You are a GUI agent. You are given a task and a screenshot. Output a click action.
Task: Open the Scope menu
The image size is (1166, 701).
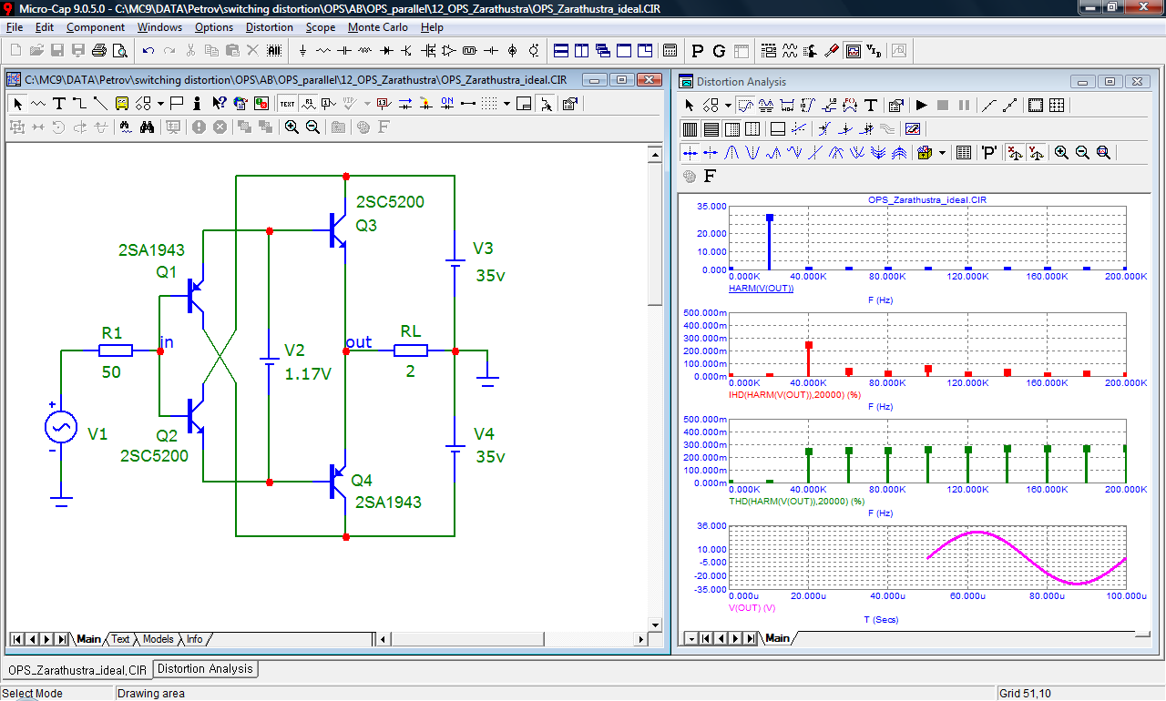pos(321,27)
